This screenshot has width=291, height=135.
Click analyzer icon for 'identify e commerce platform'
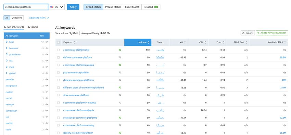click(x=120, y=133)
